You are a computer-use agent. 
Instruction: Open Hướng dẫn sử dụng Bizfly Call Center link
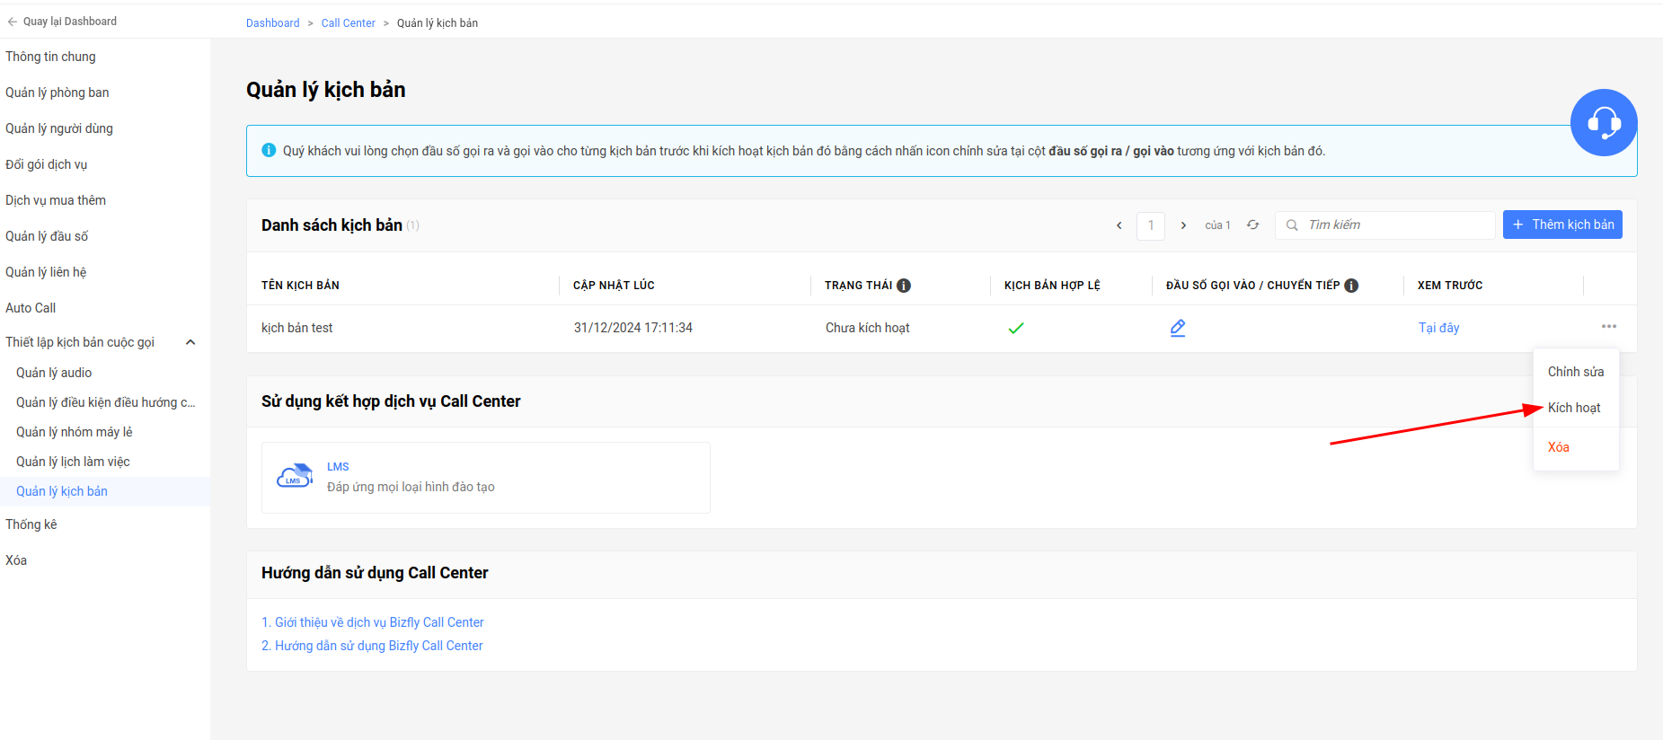[x=372, y=646]
